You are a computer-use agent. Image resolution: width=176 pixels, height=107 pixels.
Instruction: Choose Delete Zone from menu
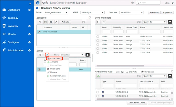(55, 69)
